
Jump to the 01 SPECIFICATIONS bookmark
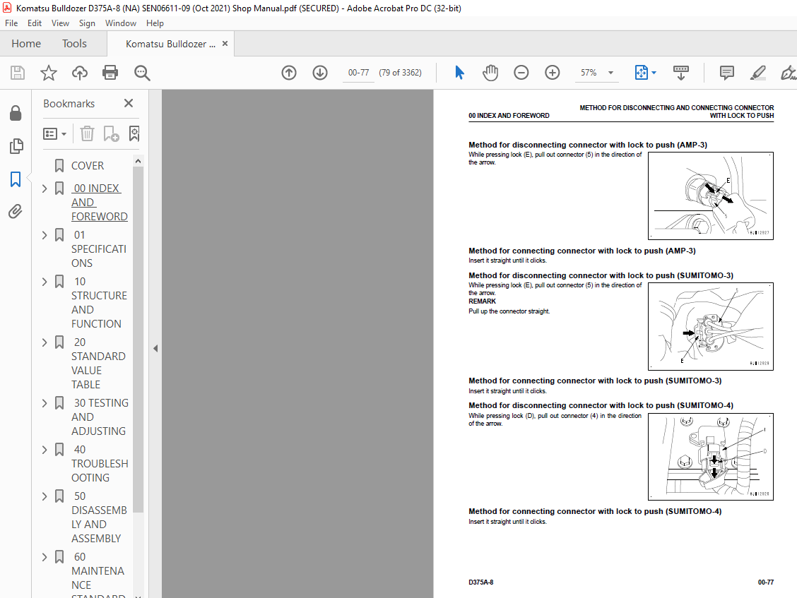coord(99,249)
